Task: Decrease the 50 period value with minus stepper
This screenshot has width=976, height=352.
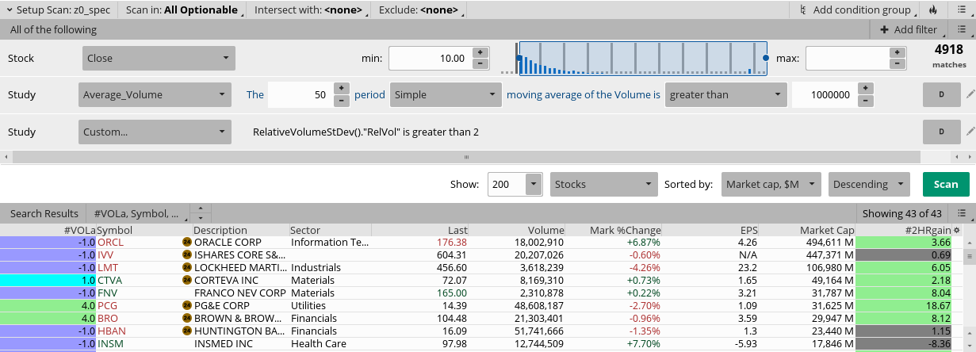Action: pyautogui.click(x=342, y=101)
